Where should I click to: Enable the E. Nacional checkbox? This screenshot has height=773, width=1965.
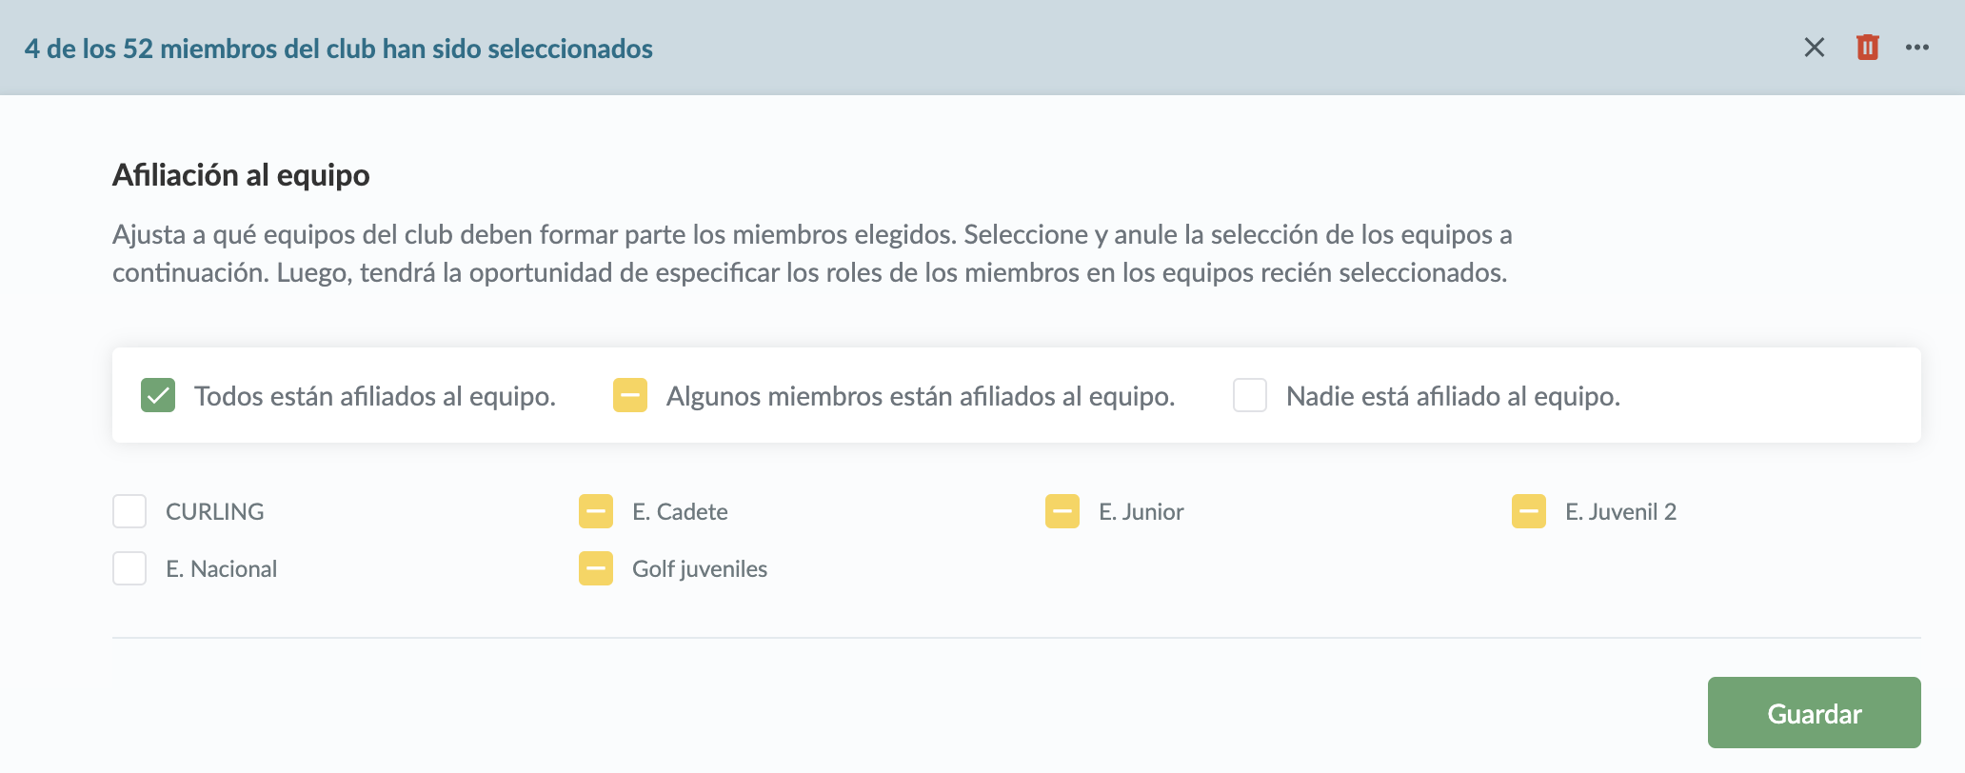(x=129, y=568)
